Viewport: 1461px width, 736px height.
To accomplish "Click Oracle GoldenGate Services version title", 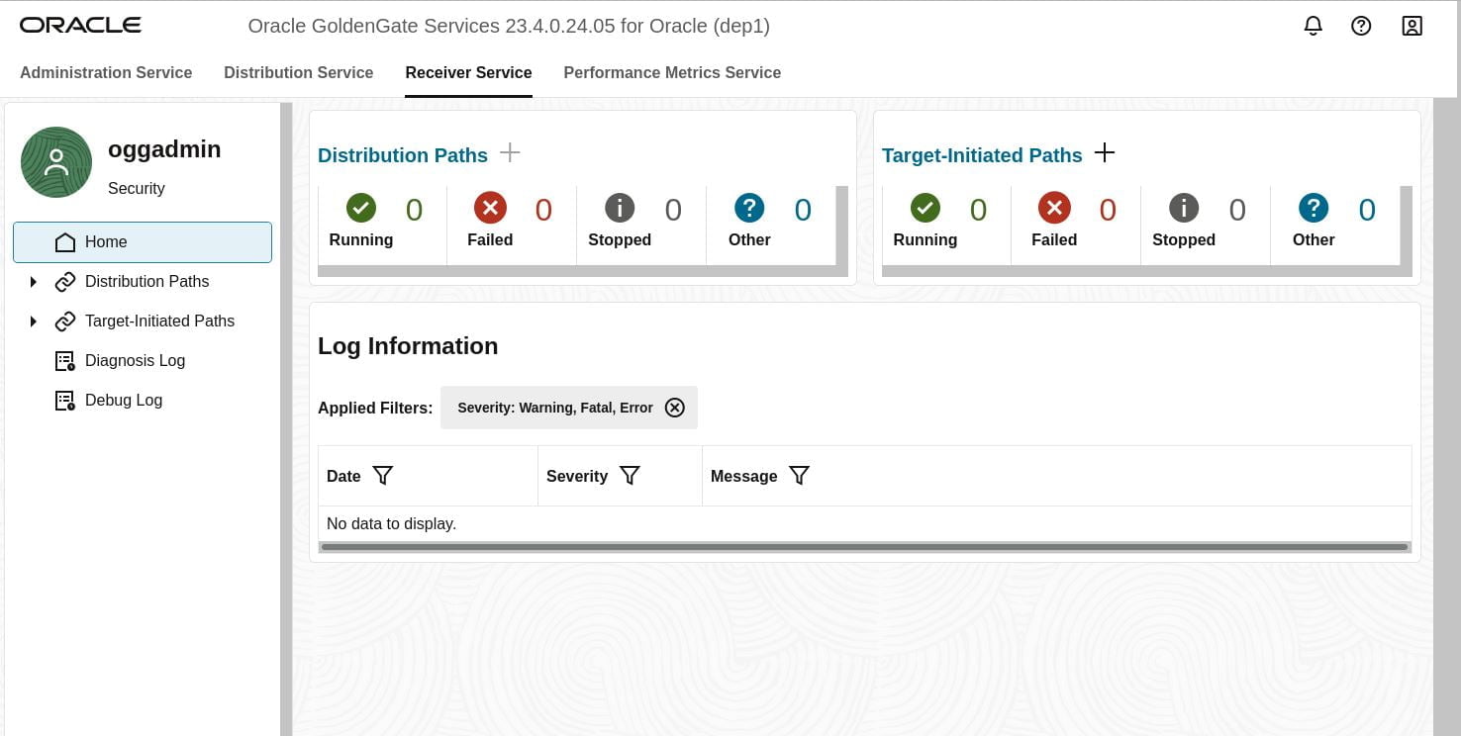I will (x=509, y=26).
